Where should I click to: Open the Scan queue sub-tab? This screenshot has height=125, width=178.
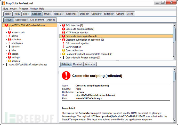[21, 20]
